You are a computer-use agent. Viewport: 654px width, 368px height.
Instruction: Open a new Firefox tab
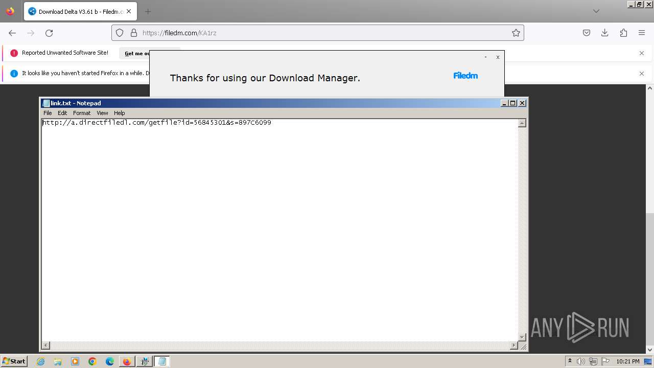click(x=148, y=11)
